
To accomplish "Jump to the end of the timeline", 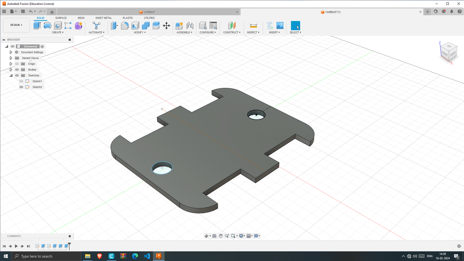I will click(x=28, y=246).
